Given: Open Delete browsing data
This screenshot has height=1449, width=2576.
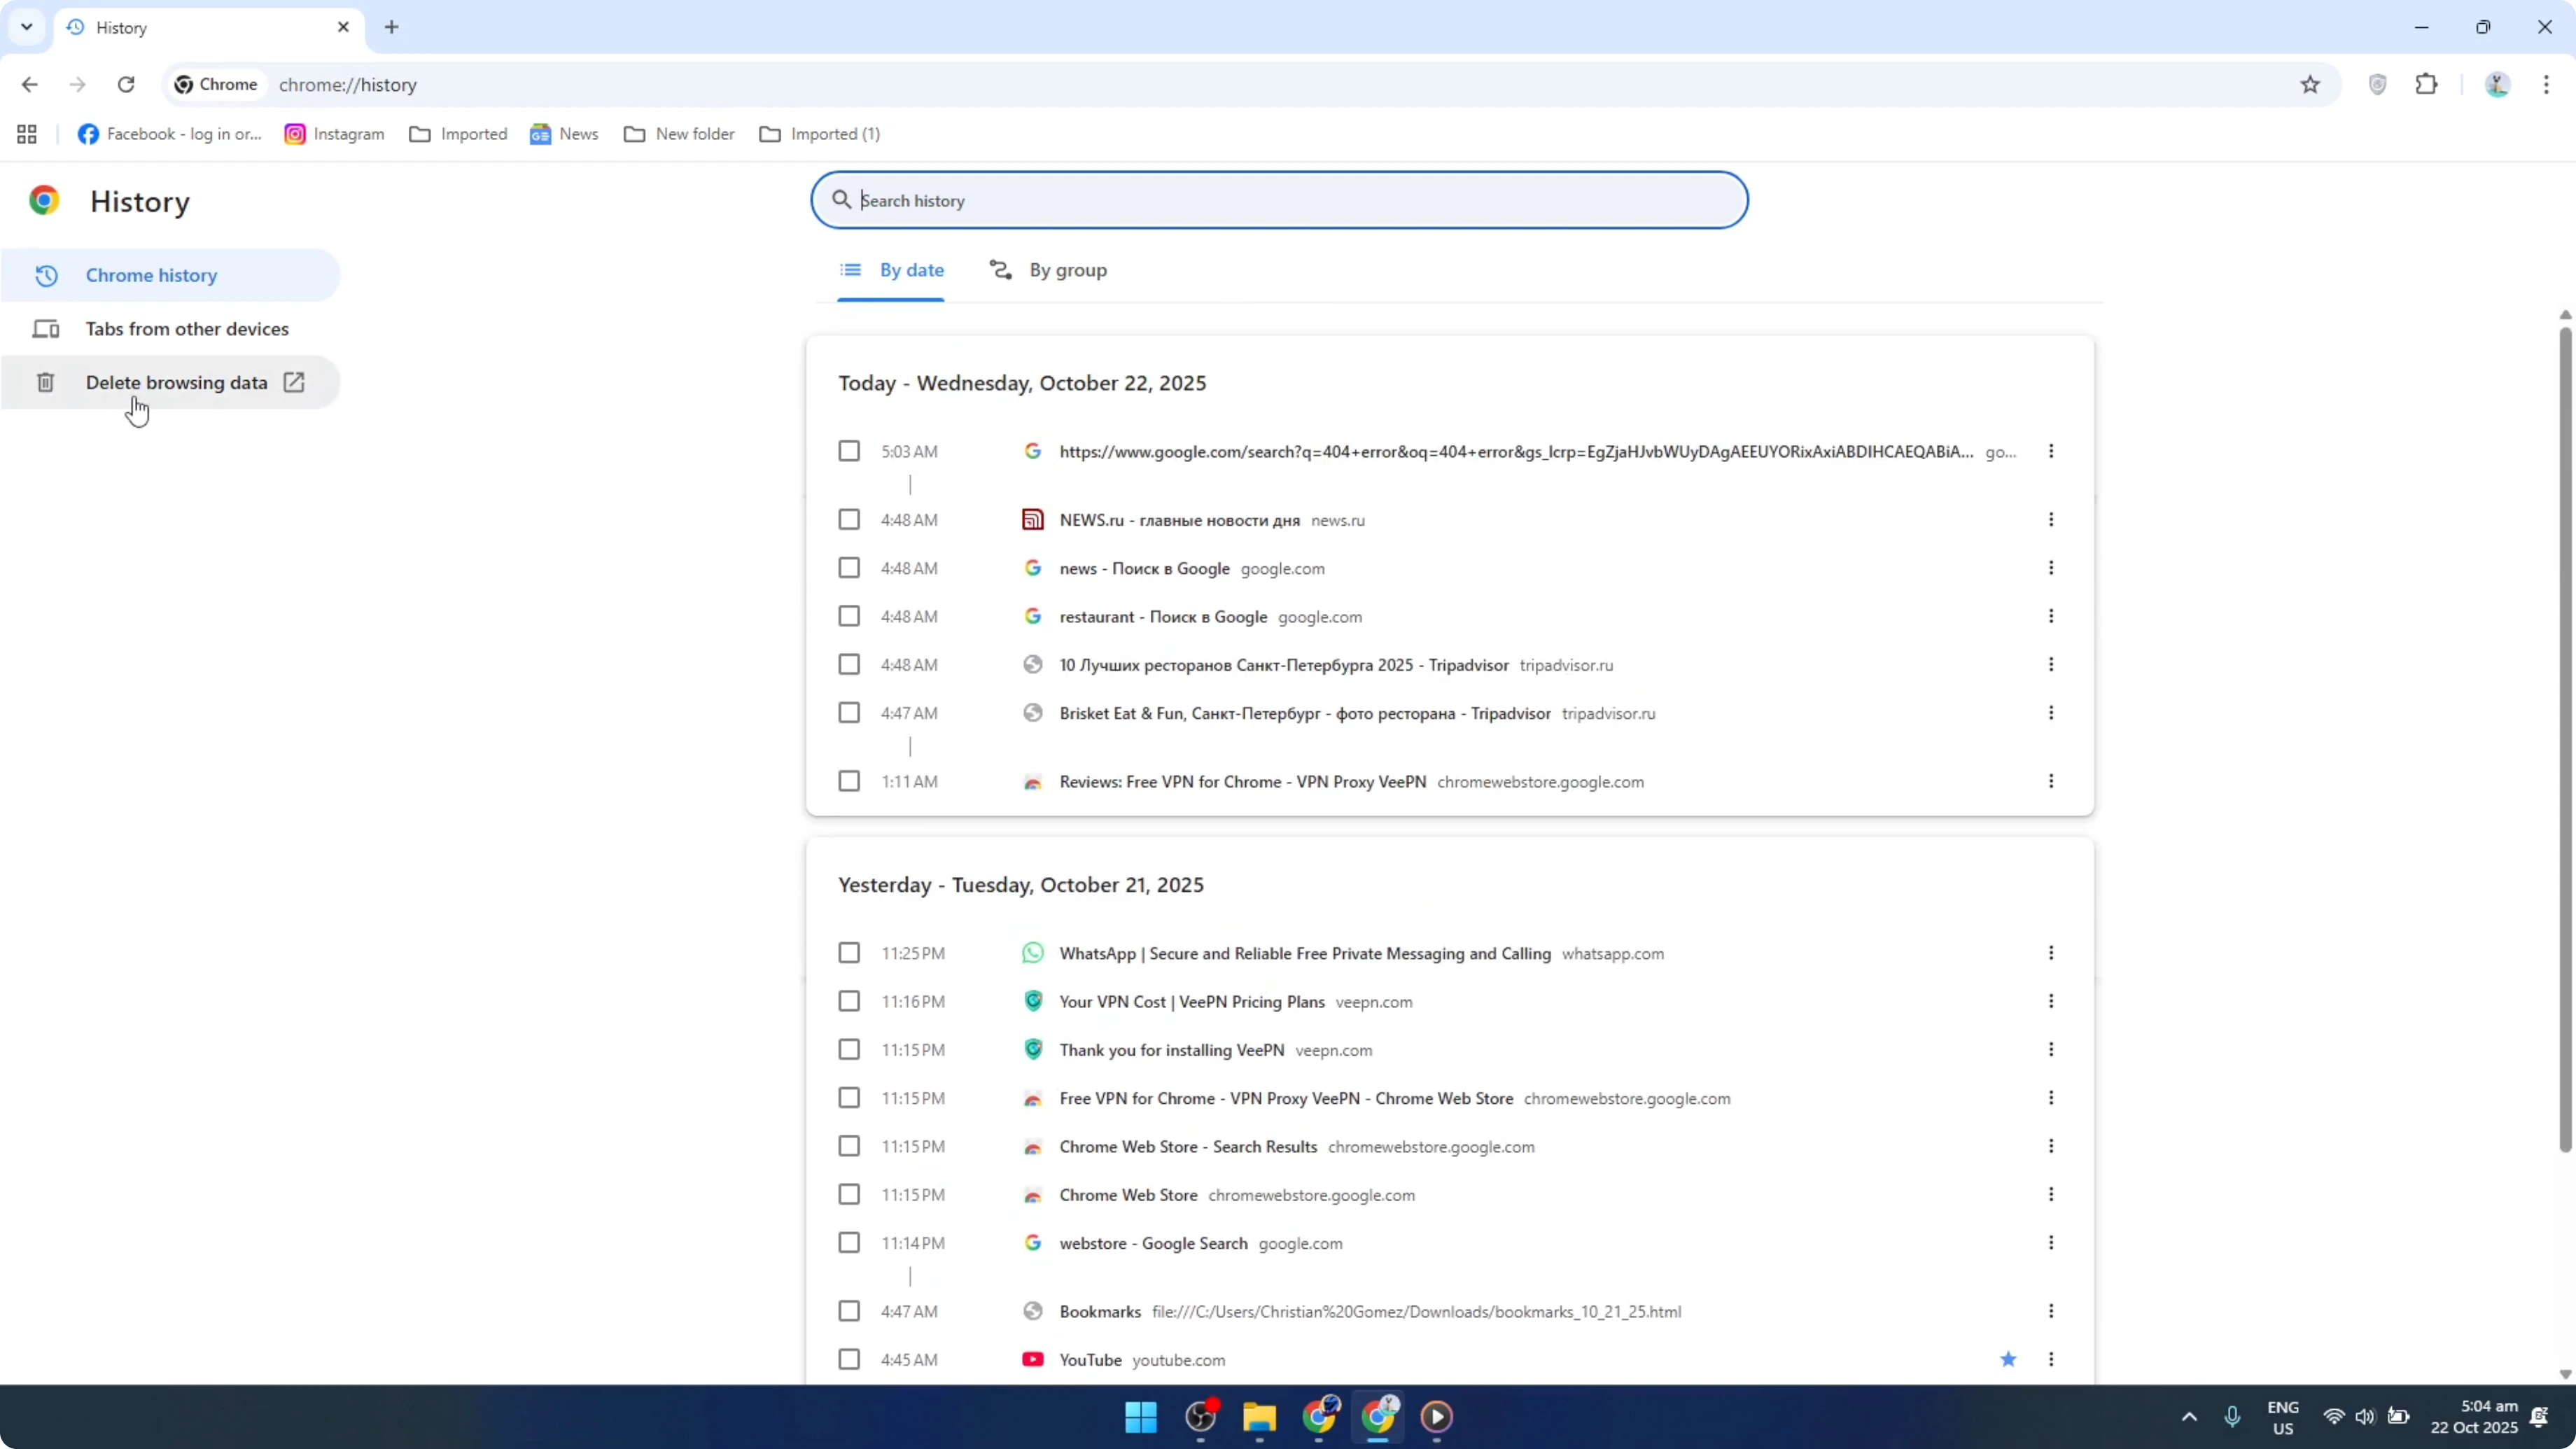Looking at the screenshot, I should coord(176,382).
